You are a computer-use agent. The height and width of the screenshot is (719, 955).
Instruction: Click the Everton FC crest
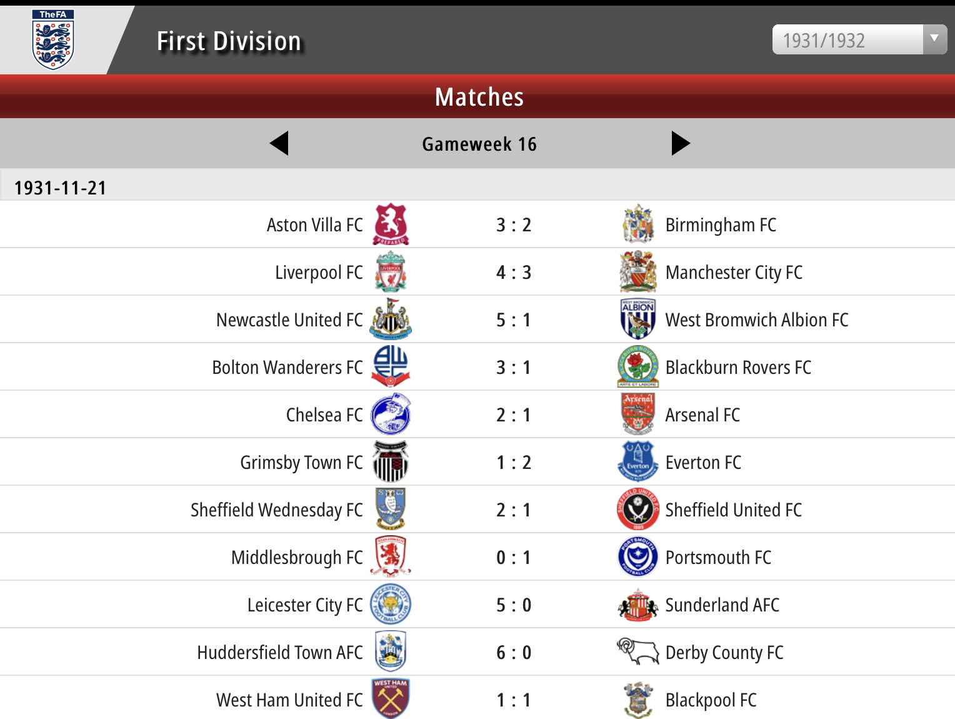tap(637, 462)
